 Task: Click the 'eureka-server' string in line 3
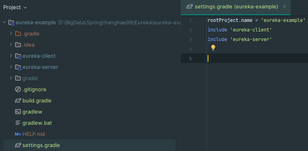coord(251,39)
